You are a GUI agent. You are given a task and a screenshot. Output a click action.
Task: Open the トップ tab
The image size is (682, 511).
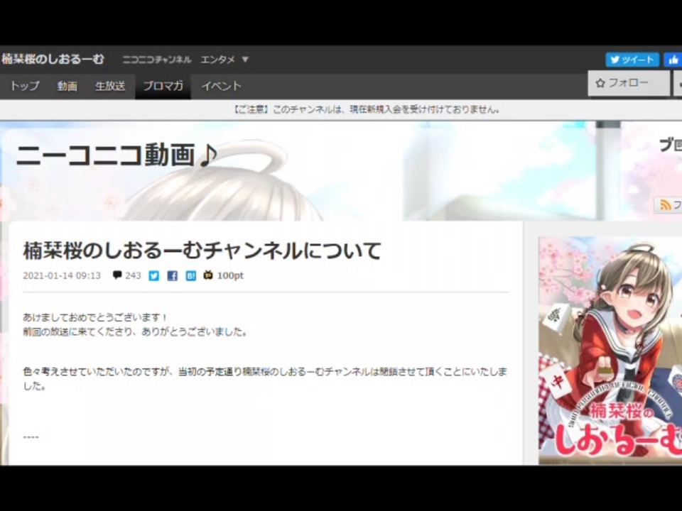24,86
